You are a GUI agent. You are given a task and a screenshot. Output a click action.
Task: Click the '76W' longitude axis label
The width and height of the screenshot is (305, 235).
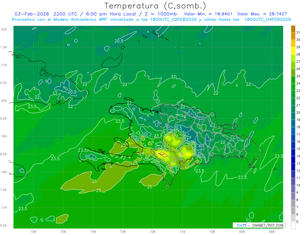(x=33, y=232)
